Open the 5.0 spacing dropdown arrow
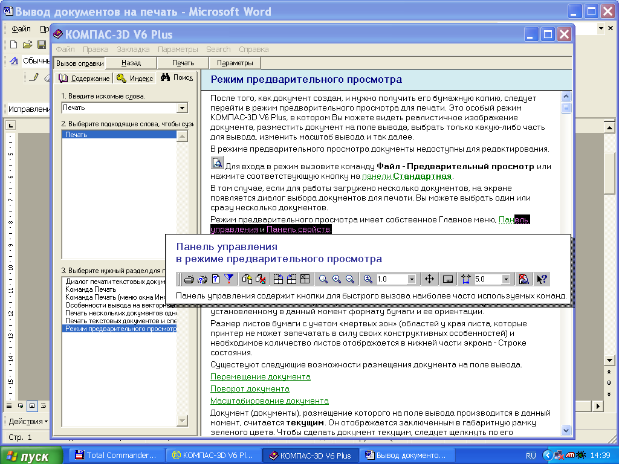The image size is (619, 464). click(506, 279)
